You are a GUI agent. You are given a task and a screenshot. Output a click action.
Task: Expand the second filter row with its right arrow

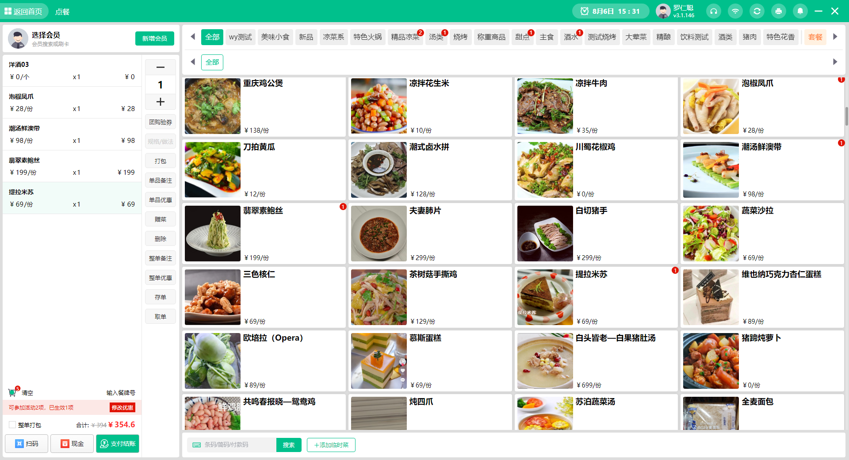pyautogui.click(x=835, y=62)
